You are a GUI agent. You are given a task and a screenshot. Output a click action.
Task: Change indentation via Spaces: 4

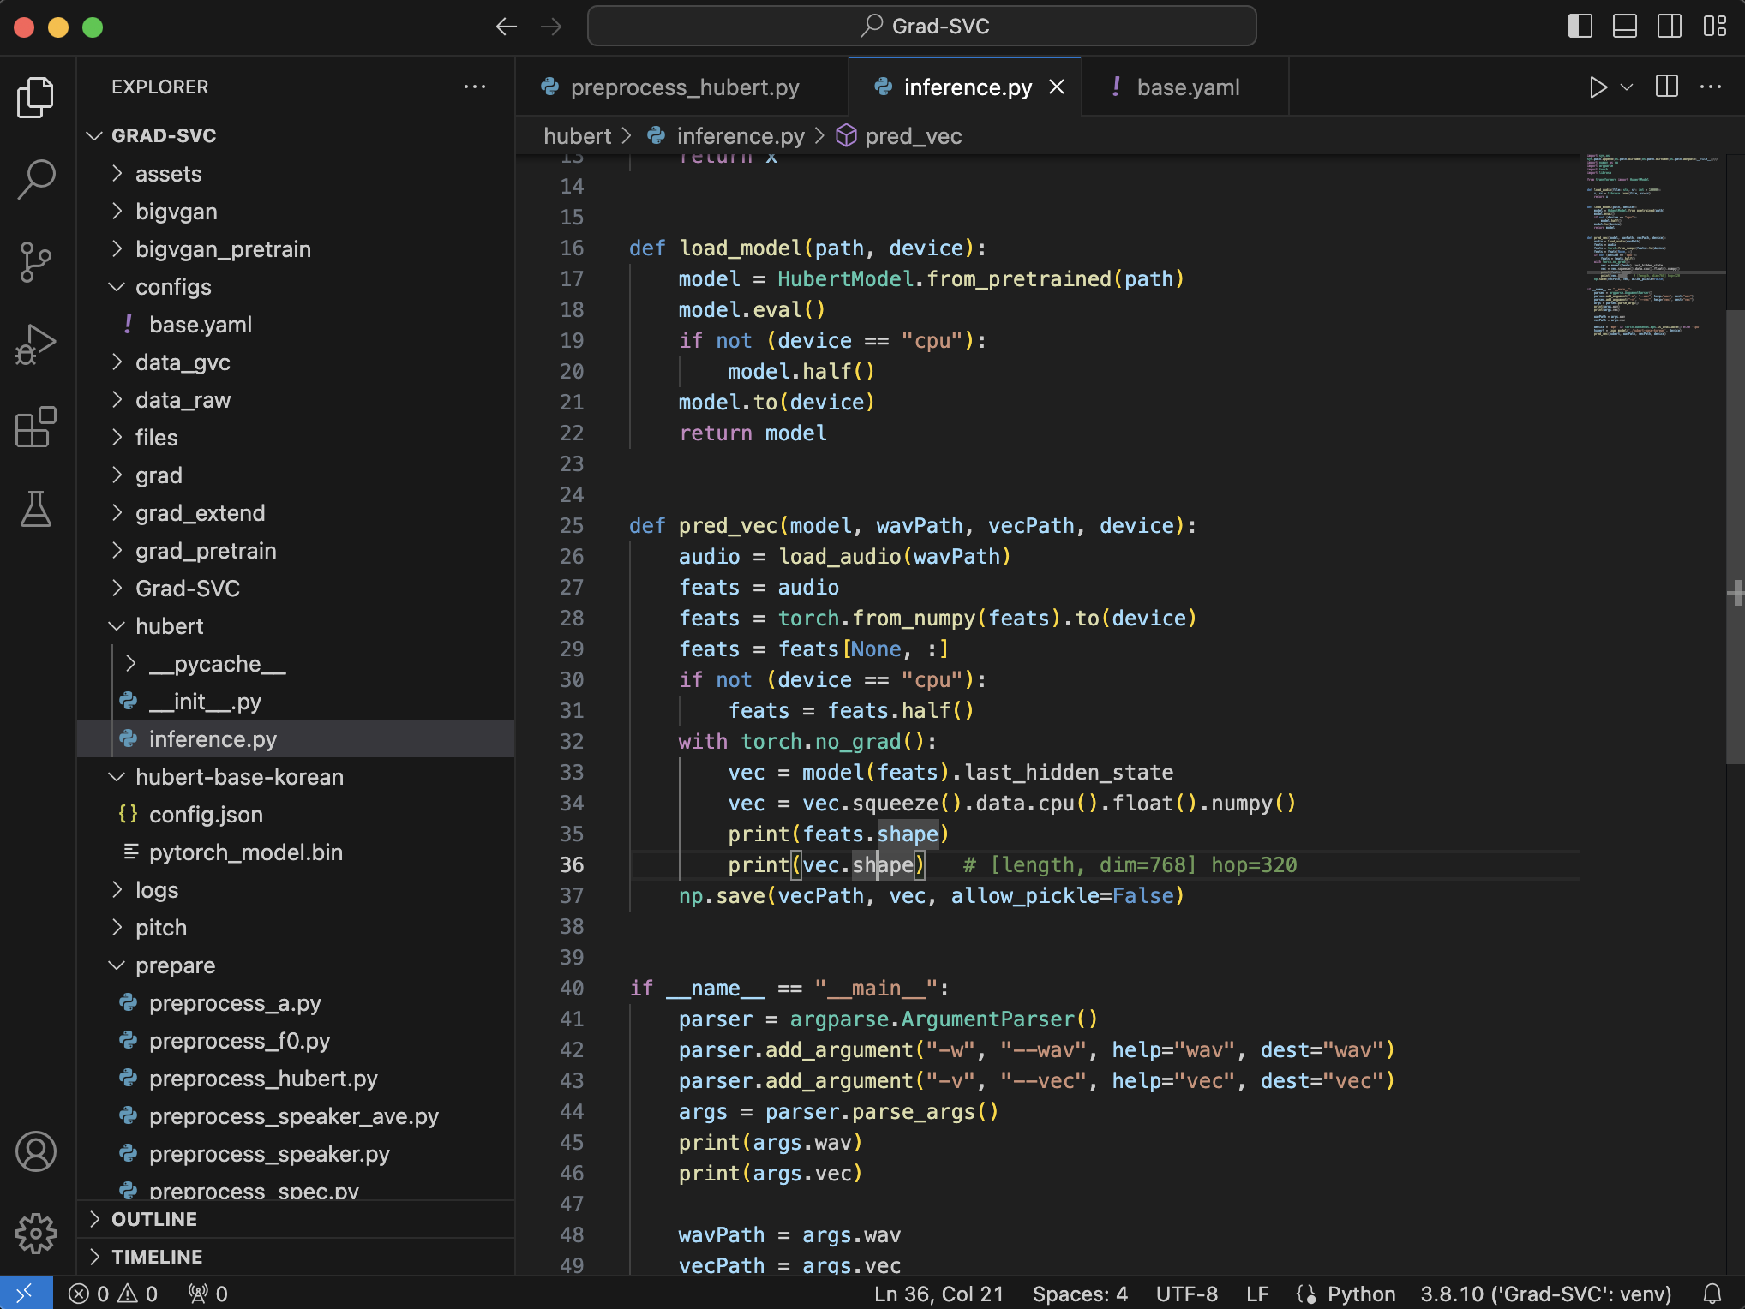tap(1080, 1294)
